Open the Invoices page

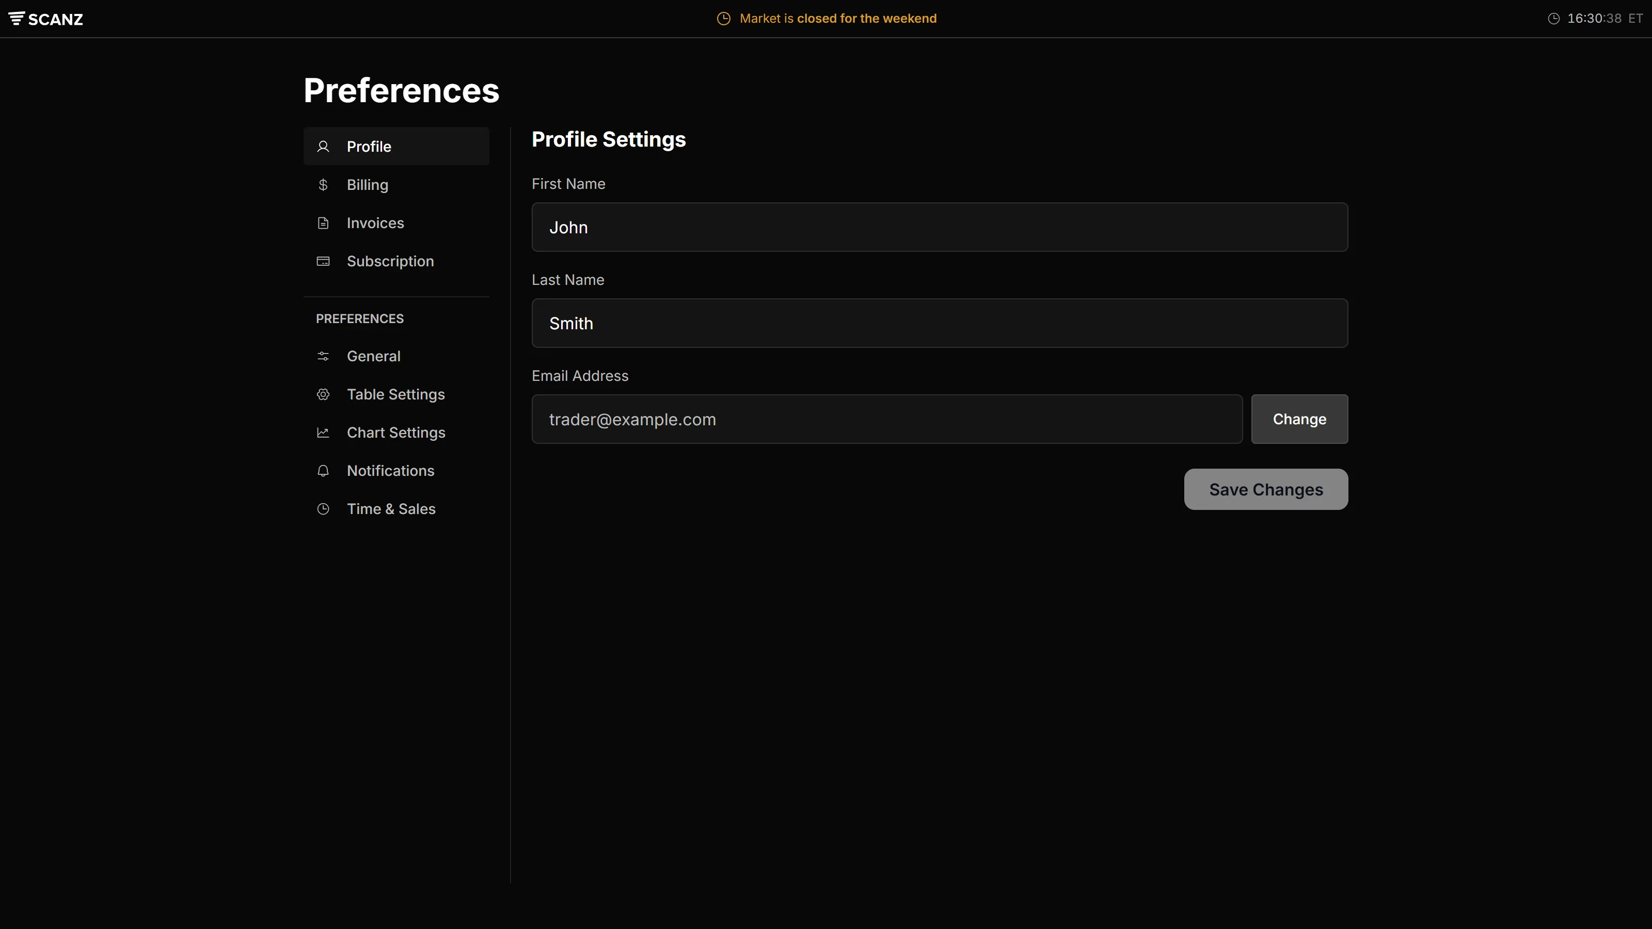click(x=396, y=223)
